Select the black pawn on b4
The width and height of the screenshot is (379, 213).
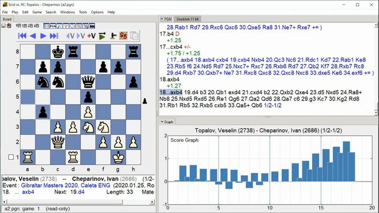tap(43, 112)
